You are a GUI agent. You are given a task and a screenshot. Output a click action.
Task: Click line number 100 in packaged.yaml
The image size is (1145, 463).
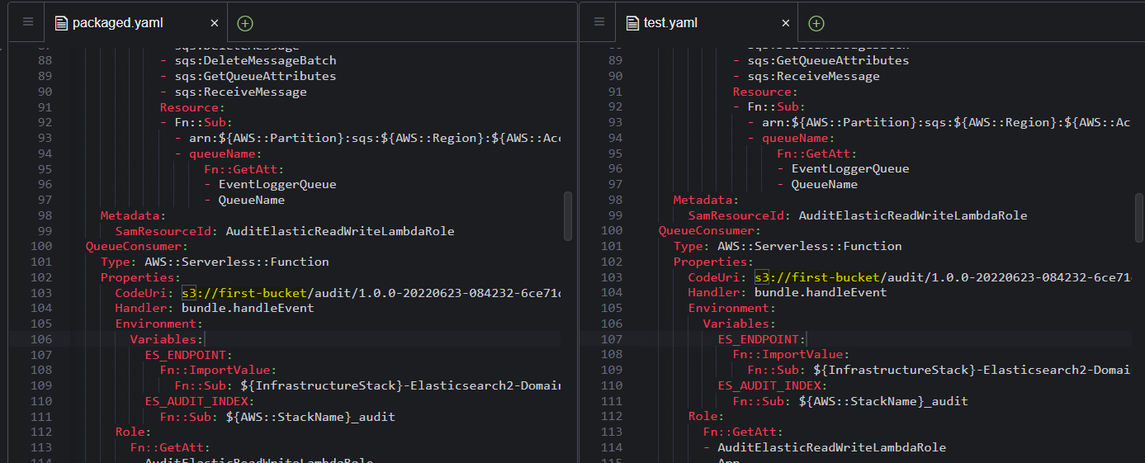click(40, 246)
